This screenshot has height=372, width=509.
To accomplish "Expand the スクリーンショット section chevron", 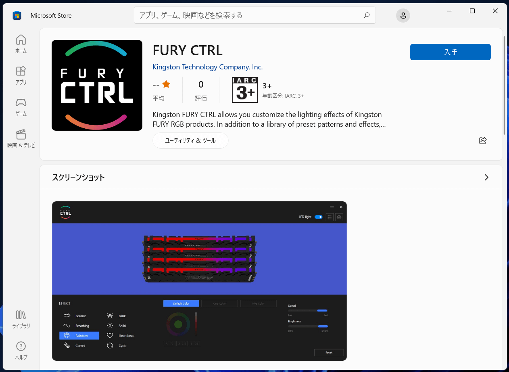I will 486,177.
